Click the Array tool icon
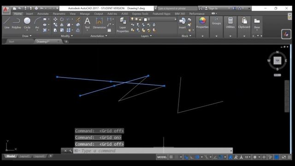This screenshot has width=295, height=166. 69,30
